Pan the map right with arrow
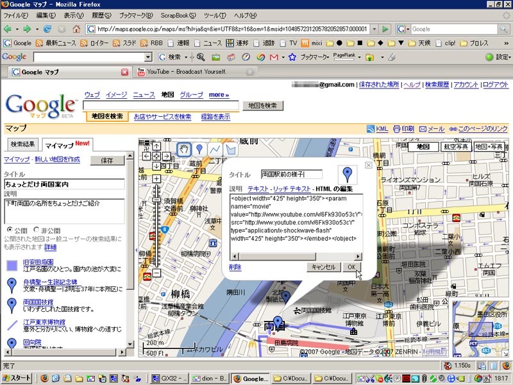The height and width of the screenshot is (385, 513). [166, 156]
